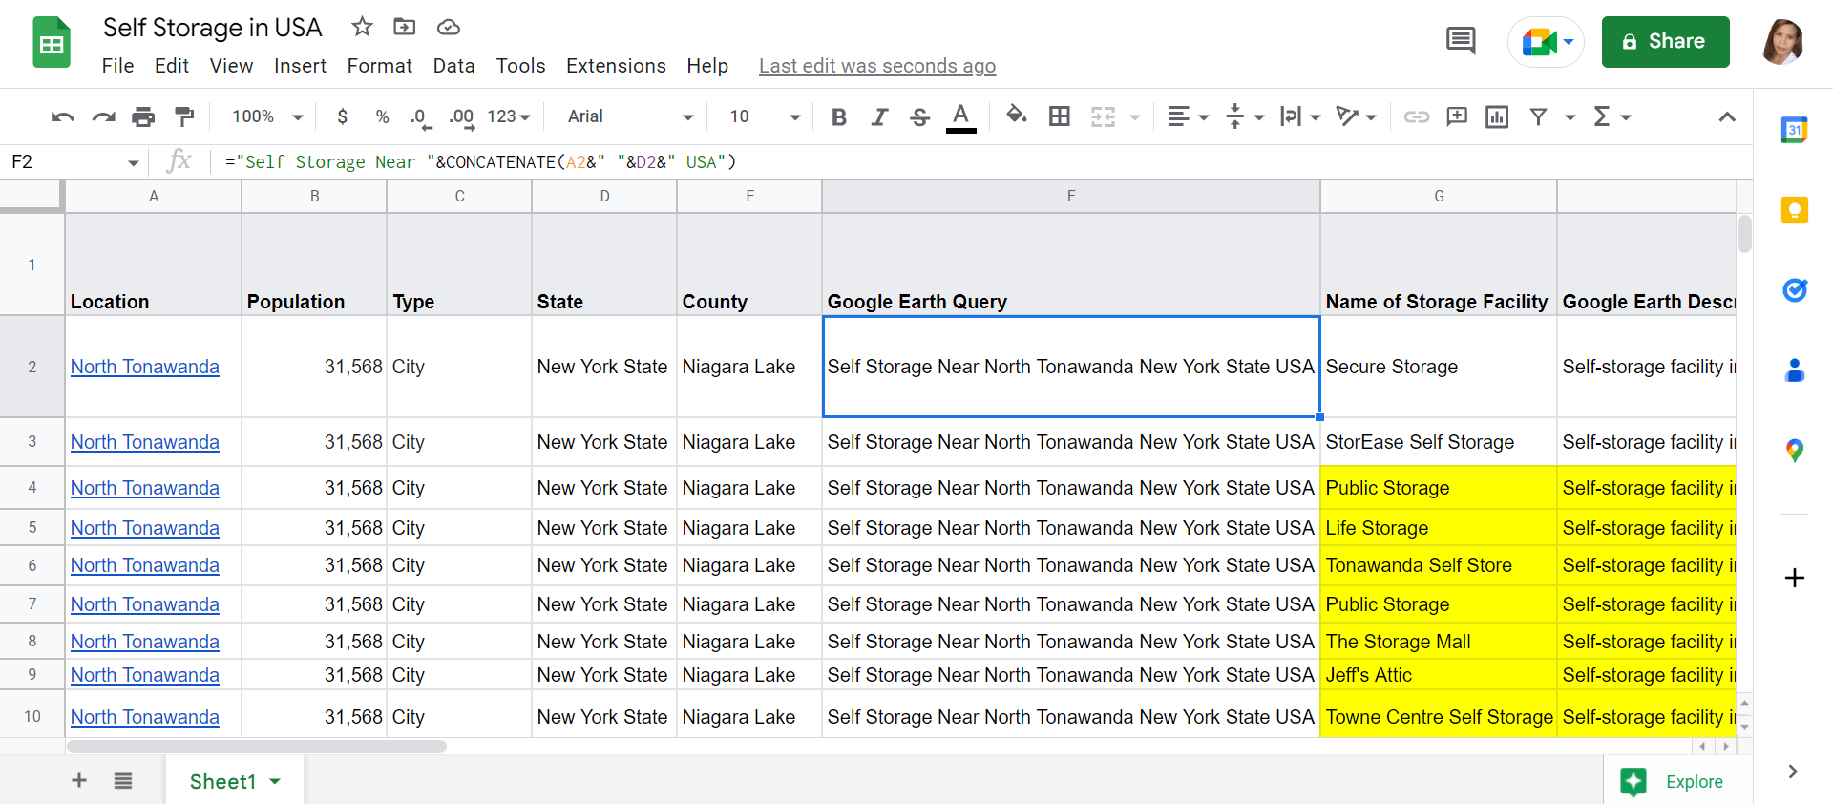The image size is (1833, 804).
Task: Click the paint format roller icon
Action: click(x=184, y=116)
